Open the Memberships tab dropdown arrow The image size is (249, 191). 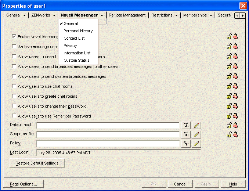[x=211, y=15]
